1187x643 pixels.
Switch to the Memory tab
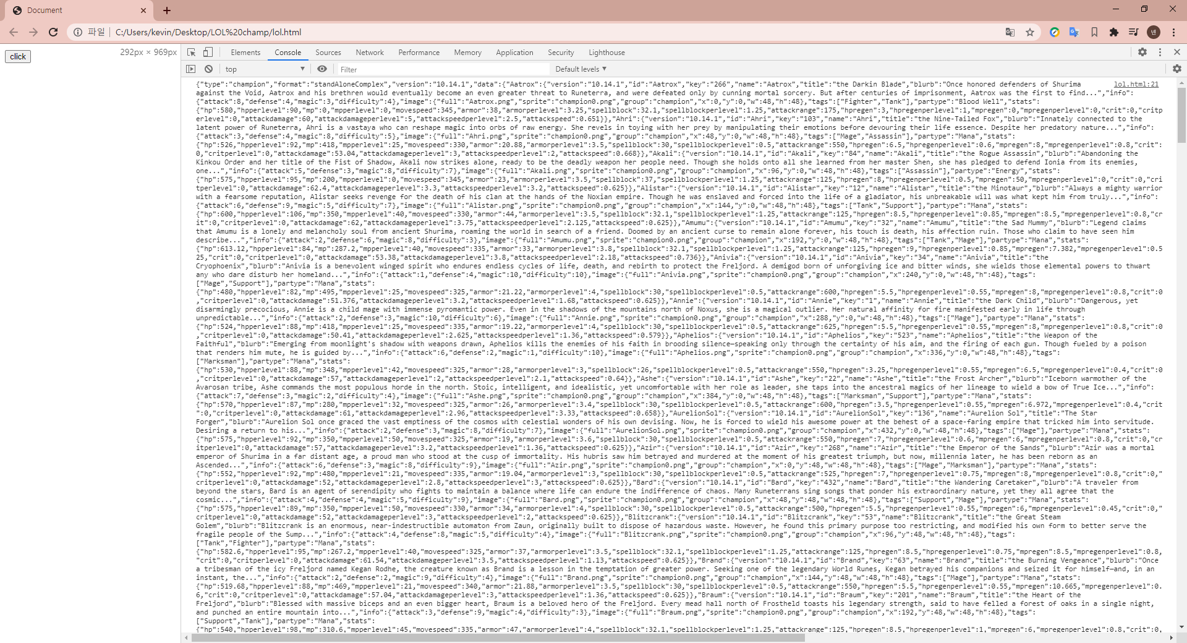point(468,53)
